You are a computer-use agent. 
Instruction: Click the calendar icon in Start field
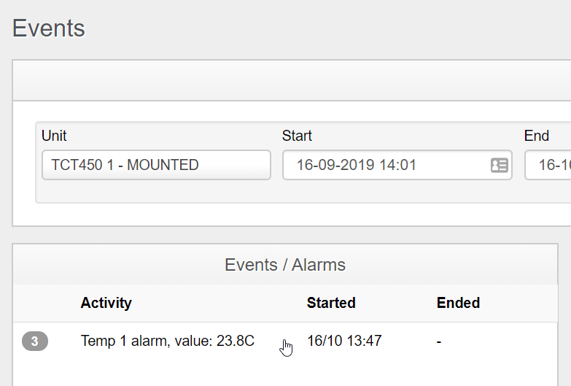(499, 165)
